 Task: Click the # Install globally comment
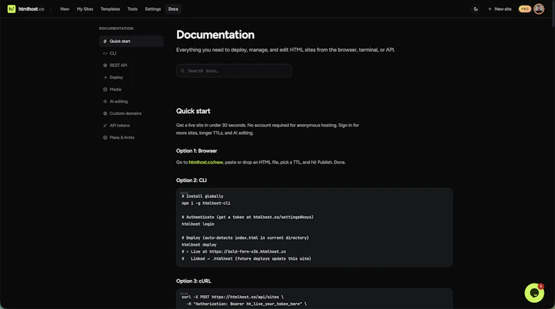coord(203,196)
